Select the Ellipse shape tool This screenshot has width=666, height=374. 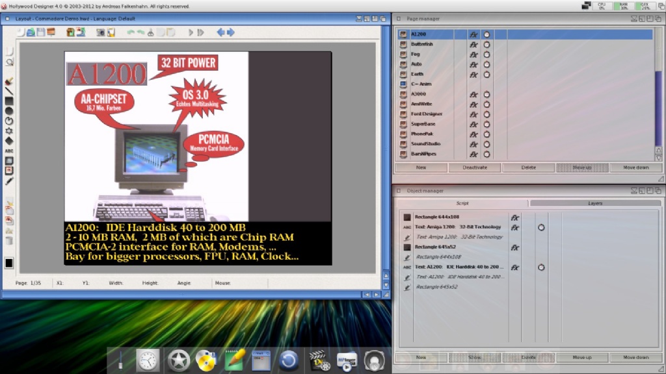click(x=9, y=111)
